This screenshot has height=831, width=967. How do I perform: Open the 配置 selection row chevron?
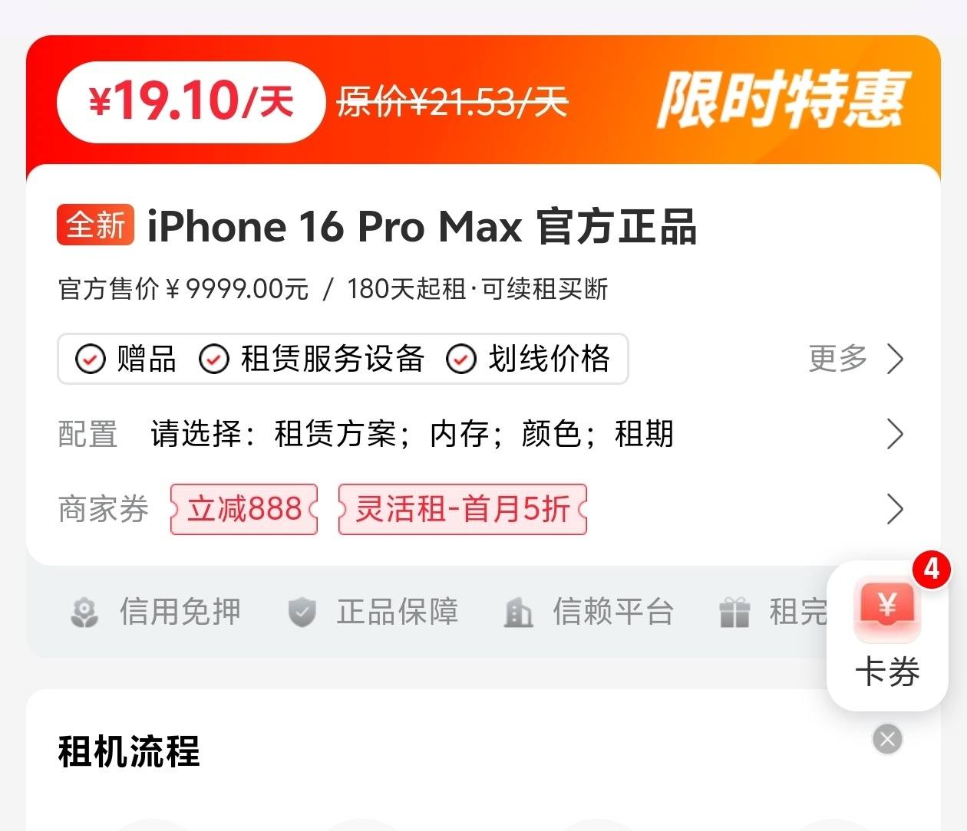click(895, 434)
